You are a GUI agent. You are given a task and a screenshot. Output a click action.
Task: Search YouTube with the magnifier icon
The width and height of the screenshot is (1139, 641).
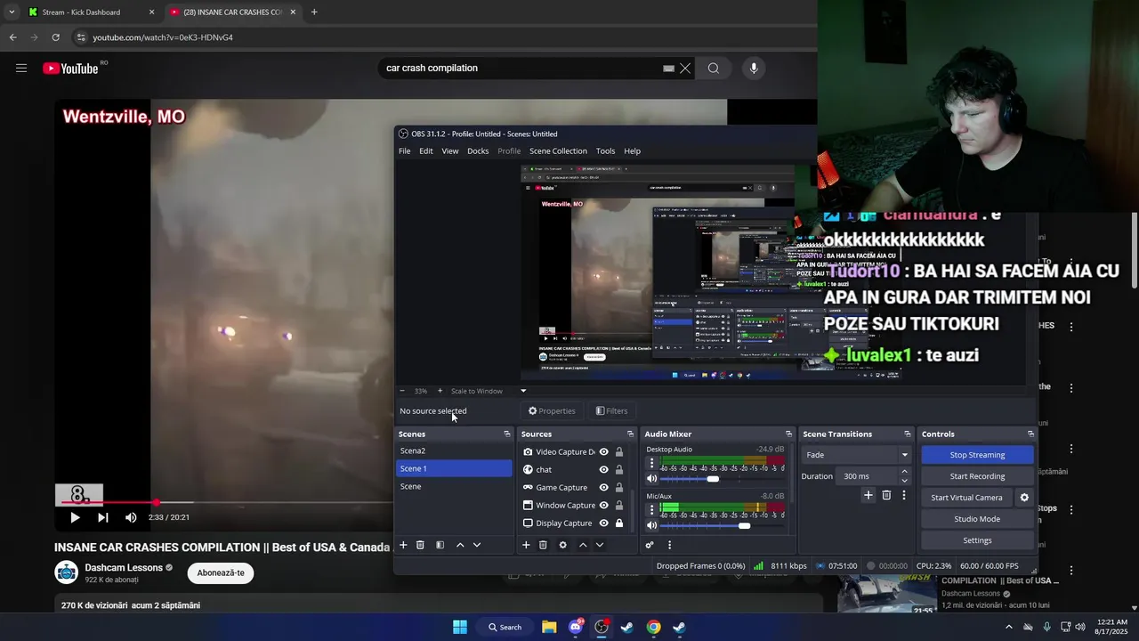(x=714, y=69)
